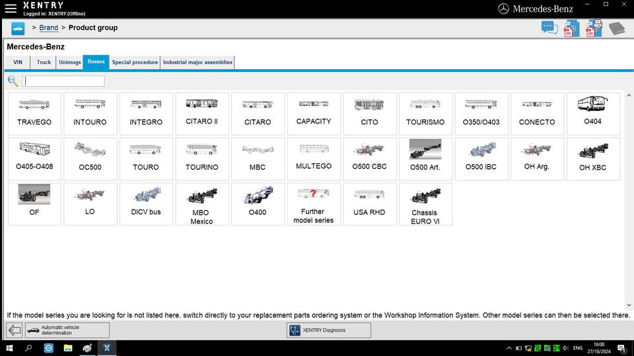Switch to the Busses tab

tap(96, 62)
